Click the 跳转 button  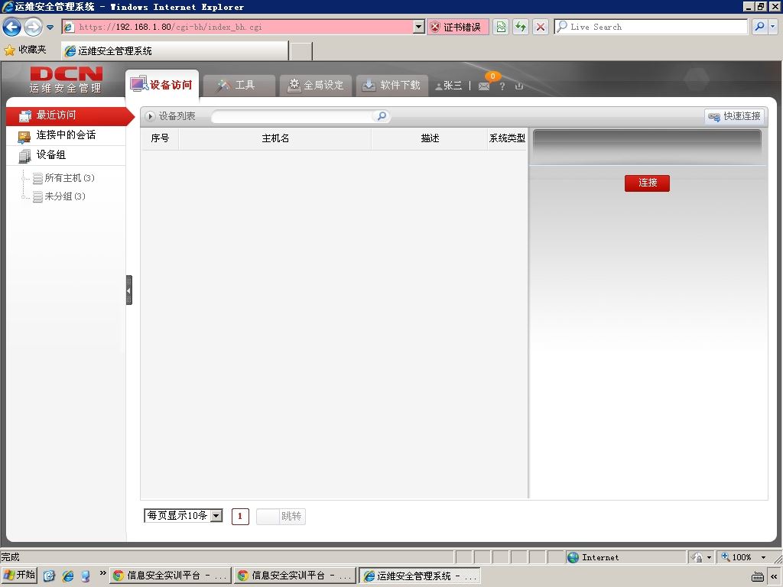[291, 516]
